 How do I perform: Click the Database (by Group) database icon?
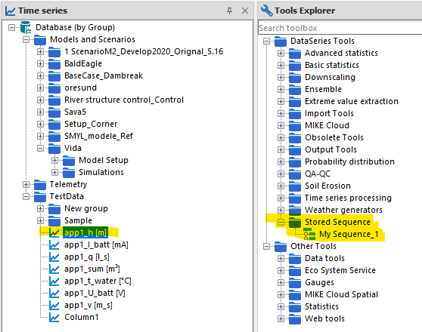coord(26,27)
